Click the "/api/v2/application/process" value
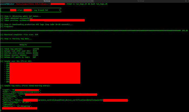Viewport: 189px width, 112px height. pyautogui.click(x=25, y=92)
